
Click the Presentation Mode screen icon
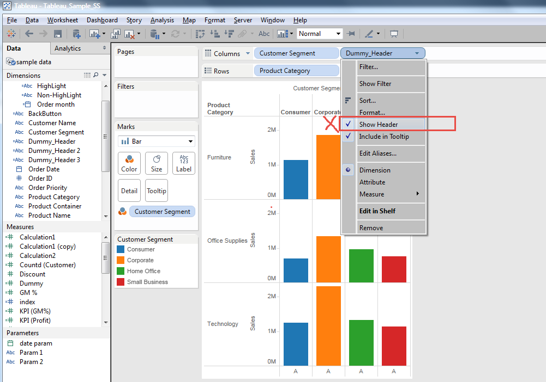click(394, 34)
